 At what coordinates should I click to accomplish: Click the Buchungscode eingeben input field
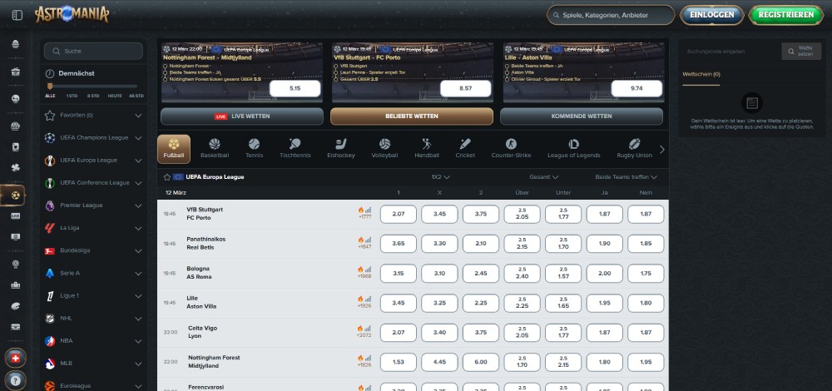tap(728, 52)
